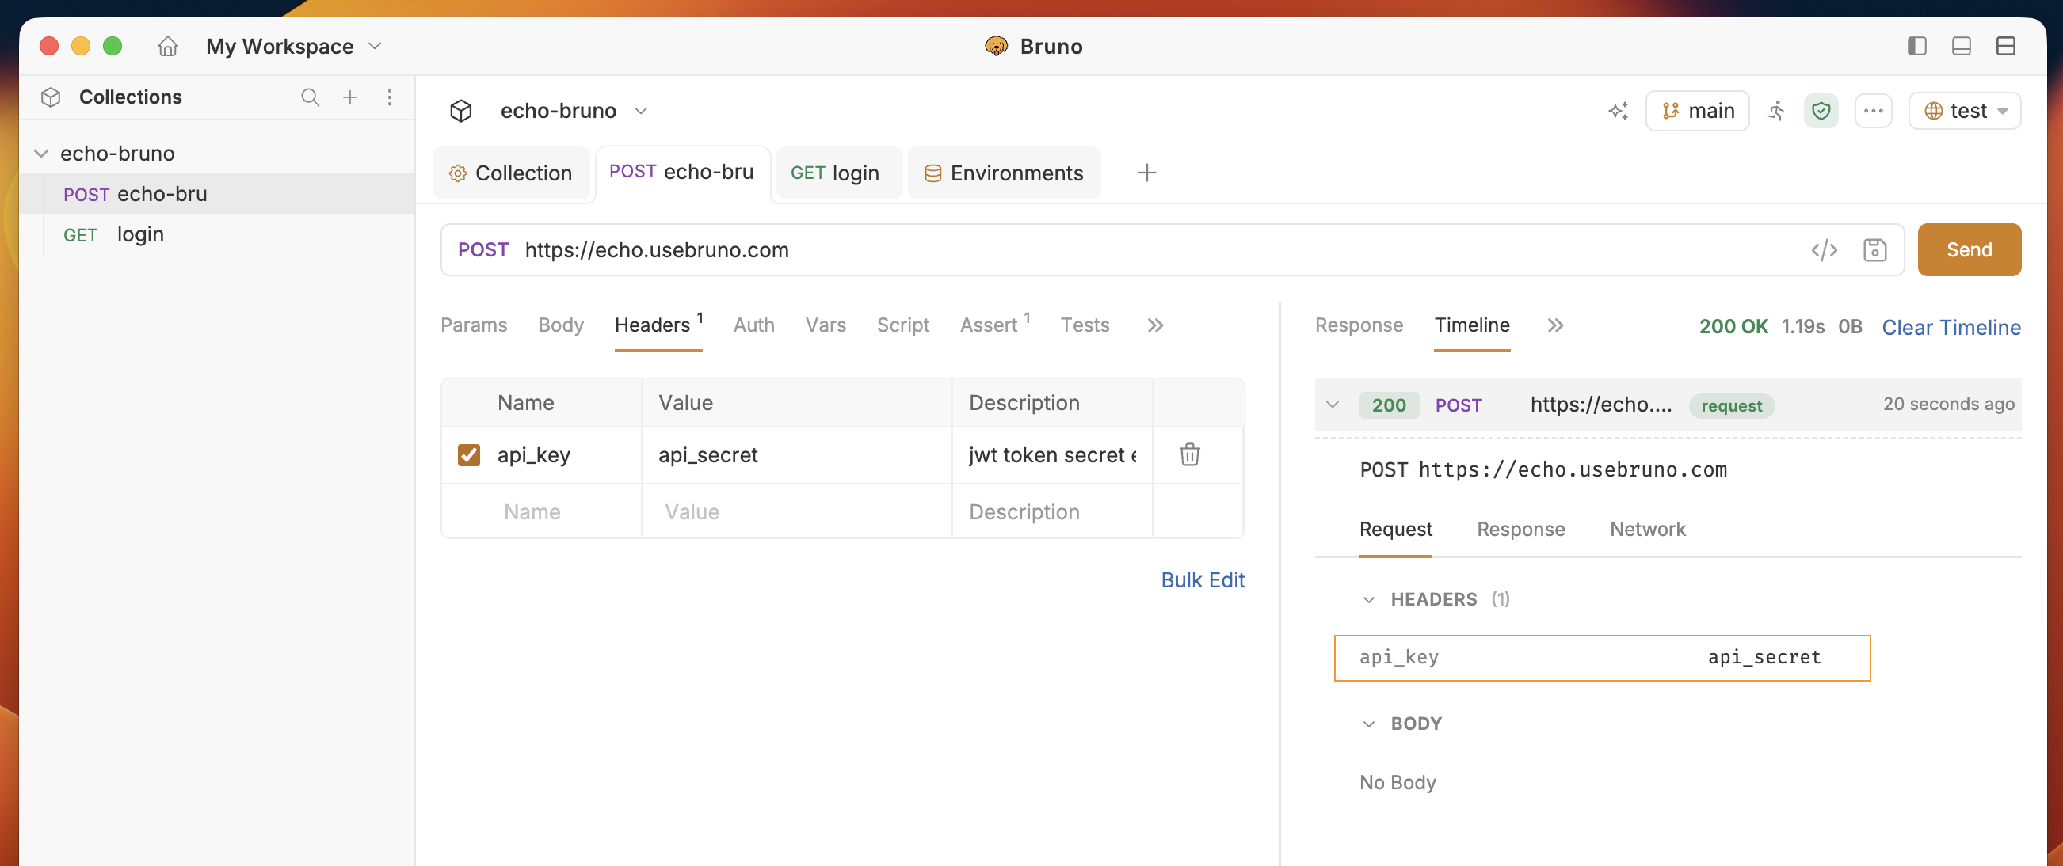2063x866 pixels.
Task: Show more response tabs via double chevron
Action: coord(1555,325)
